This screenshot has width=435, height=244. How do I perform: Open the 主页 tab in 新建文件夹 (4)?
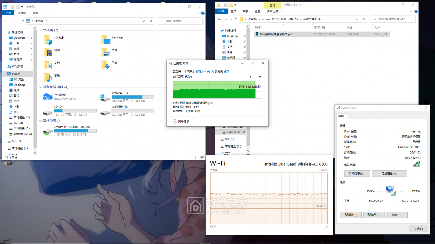click(x=233, y=11)
